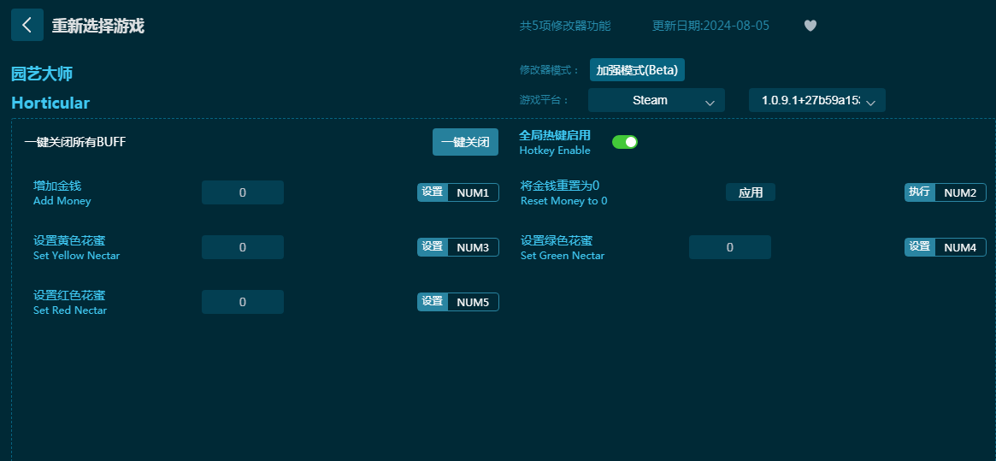Click the 重新选择游戏 header text
Image resolution: width=996 pixels, height=461 pixels.
pos(97,26)
